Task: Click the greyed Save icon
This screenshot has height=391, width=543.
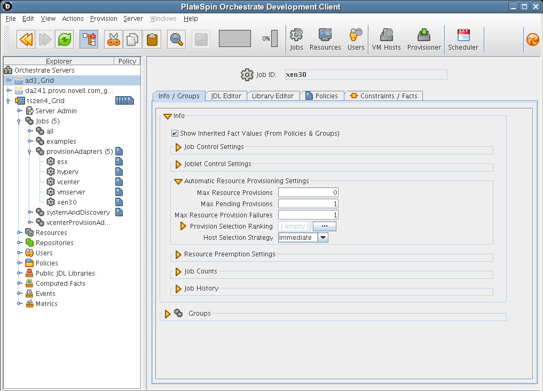Action: point(201,40)
